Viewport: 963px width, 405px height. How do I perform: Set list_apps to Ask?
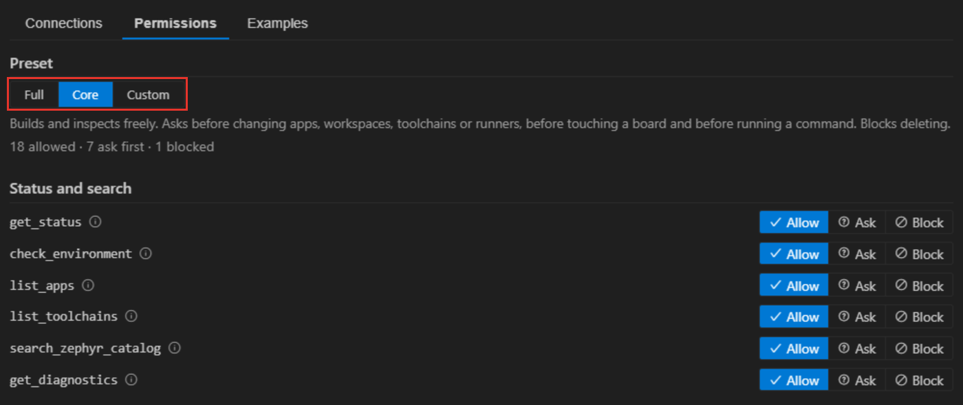coord(857,285)
